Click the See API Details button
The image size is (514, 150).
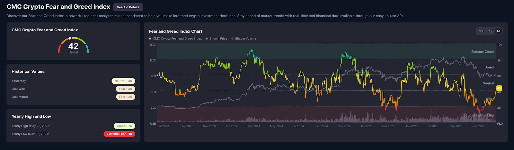click(x=128, y=7)
